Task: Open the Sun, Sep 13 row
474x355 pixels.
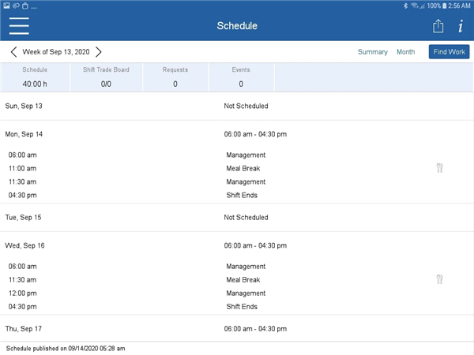Action: (237, 106)
